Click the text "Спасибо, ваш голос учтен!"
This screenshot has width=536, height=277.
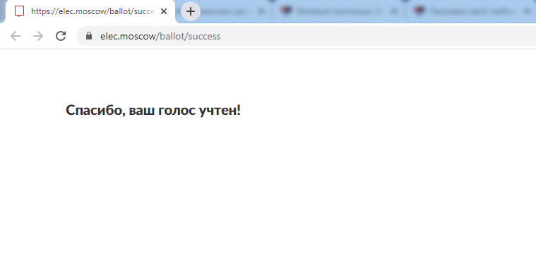tap(153, 110)
